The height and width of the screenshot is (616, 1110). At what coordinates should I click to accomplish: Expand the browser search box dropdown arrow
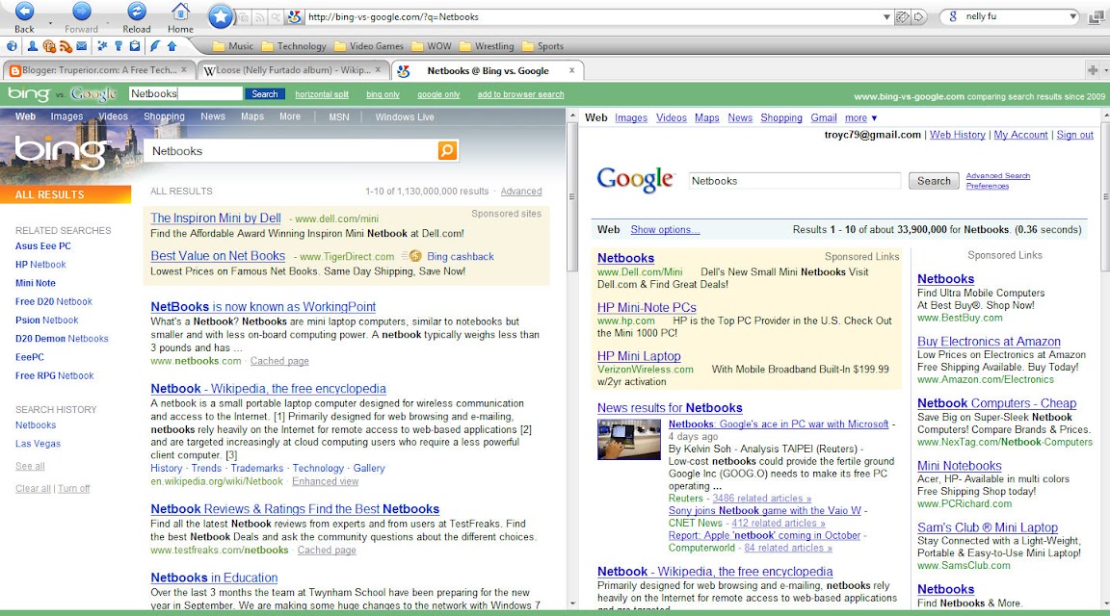[1073, 16]
